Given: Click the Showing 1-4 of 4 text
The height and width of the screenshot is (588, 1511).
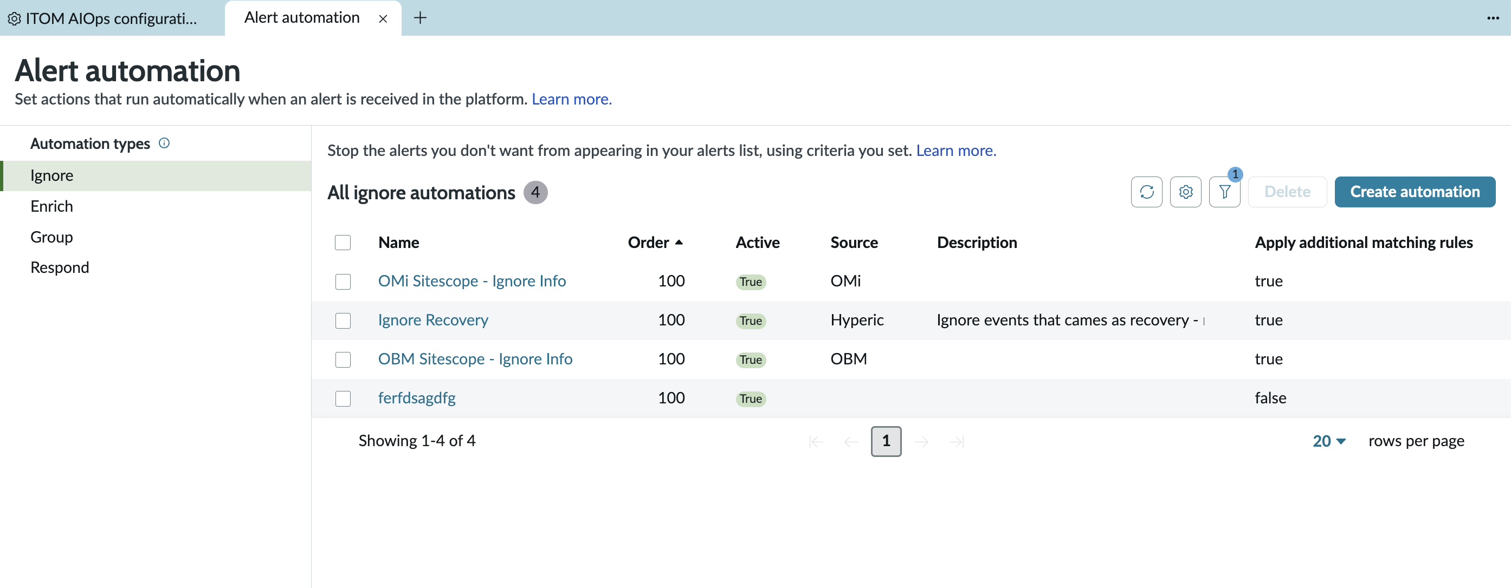Looking at the screenshot, I should [416, 441].
